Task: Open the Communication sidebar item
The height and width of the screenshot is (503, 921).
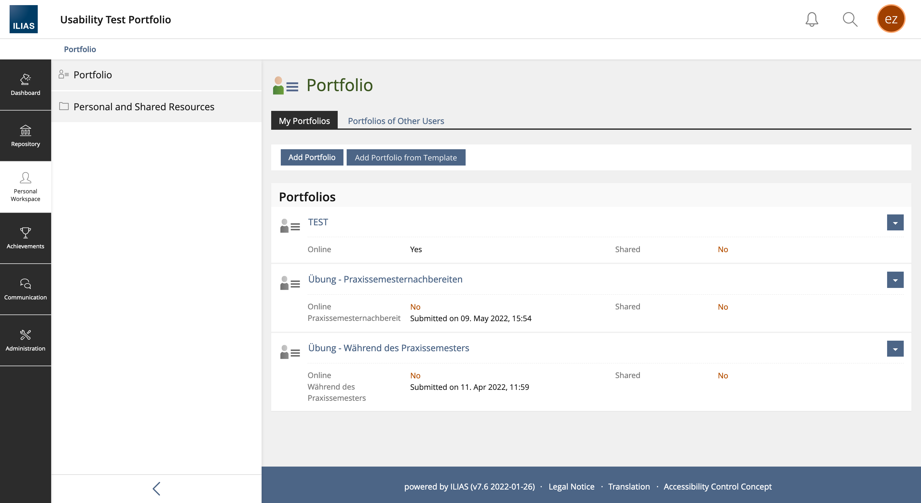Action: coord(25,289)
